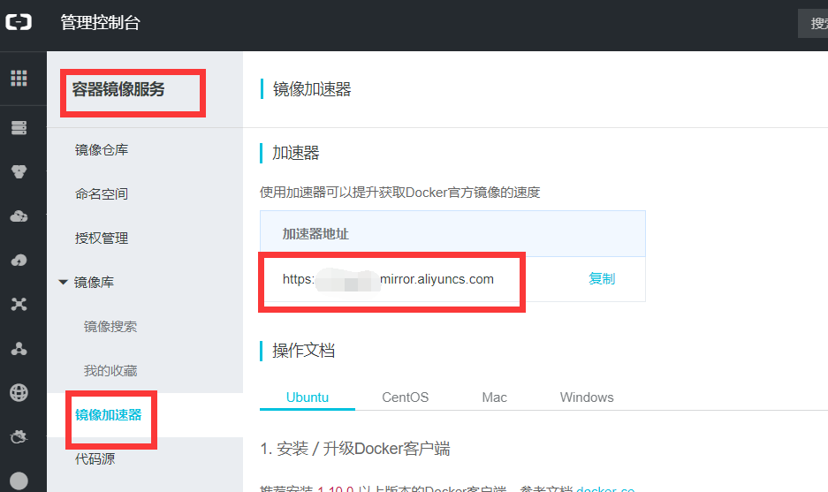
Task: Switch to the CentOS tab
Action: 405,397
